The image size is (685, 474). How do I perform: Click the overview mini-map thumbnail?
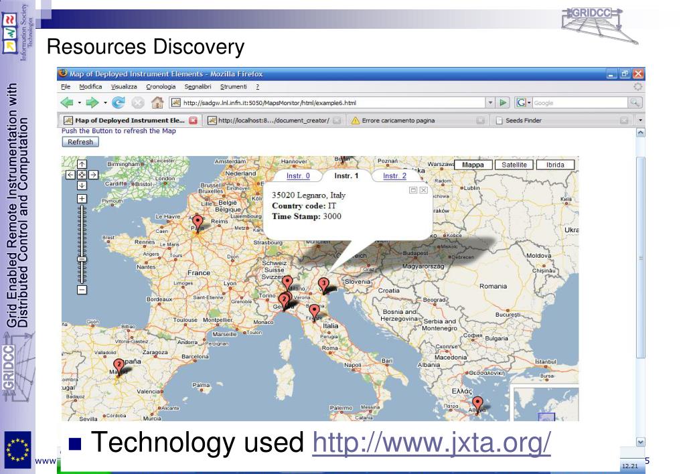(x=544, y=403)
